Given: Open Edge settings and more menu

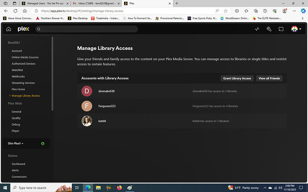Looking at the screenshot, I should pos(294,11).
